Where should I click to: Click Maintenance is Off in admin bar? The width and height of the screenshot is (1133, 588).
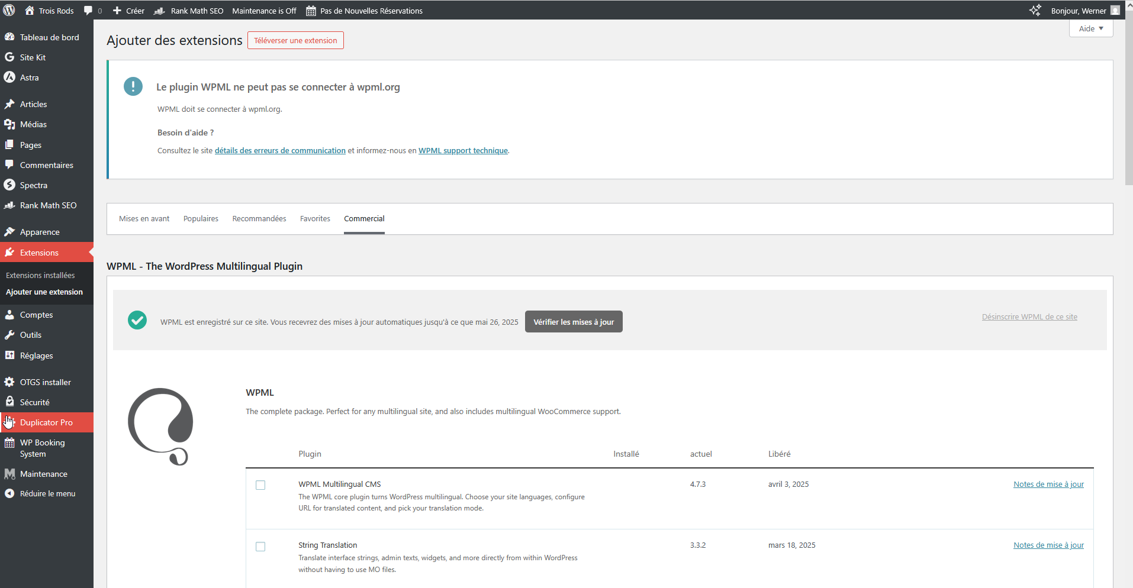tap(264, 11)
